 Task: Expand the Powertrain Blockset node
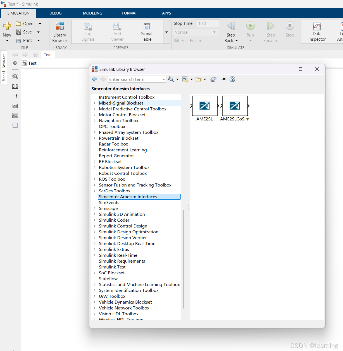[x=94, y=138]
